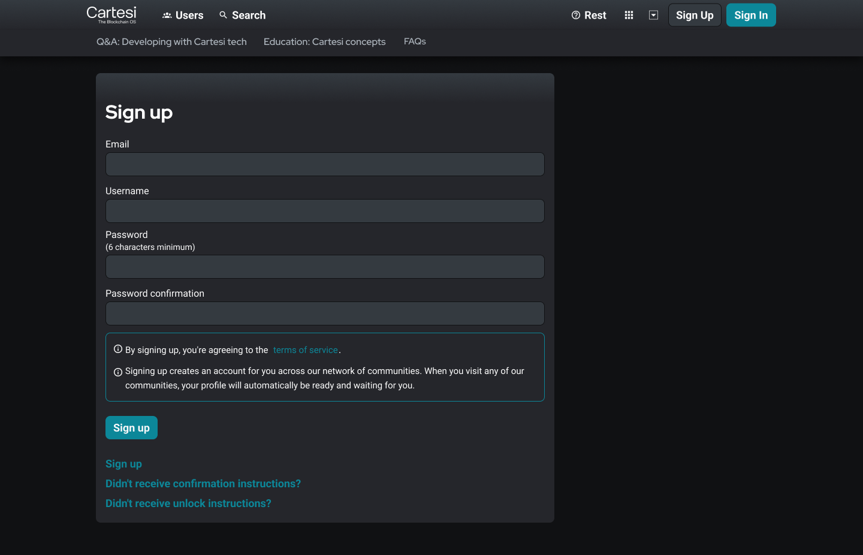Open the apps grid menu

click(629, 16)
